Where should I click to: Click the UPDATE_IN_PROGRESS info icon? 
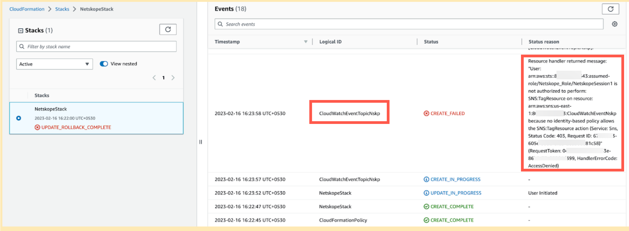click(x=426, y=193)
